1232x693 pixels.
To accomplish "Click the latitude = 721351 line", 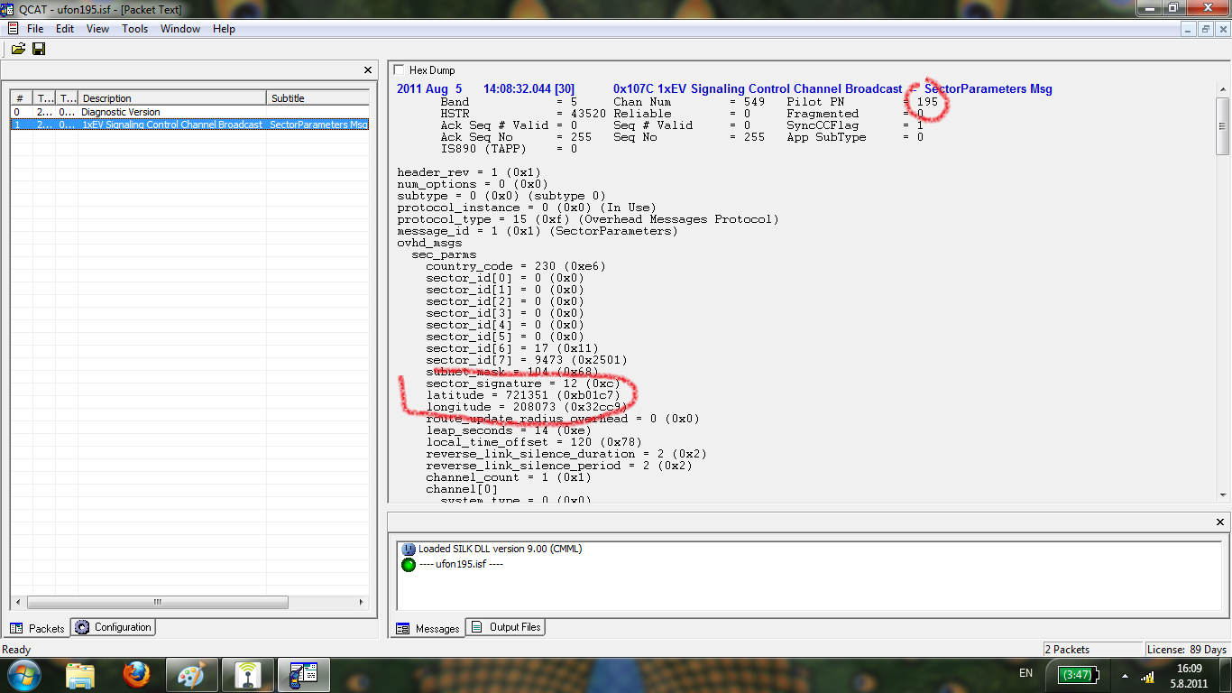I will pos(523,395).
